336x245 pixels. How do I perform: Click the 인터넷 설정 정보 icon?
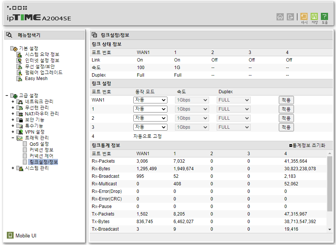coord(19,61)
